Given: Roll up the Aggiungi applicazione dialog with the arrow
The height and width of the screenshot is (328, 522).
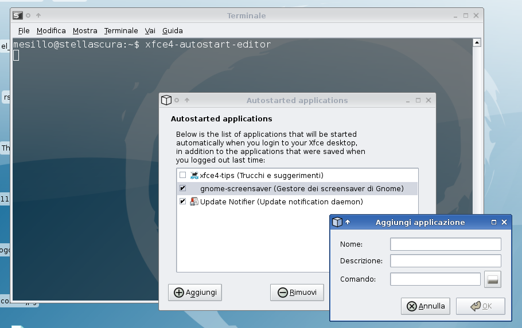Looking at the screenshot, I should tap(348, 222).
